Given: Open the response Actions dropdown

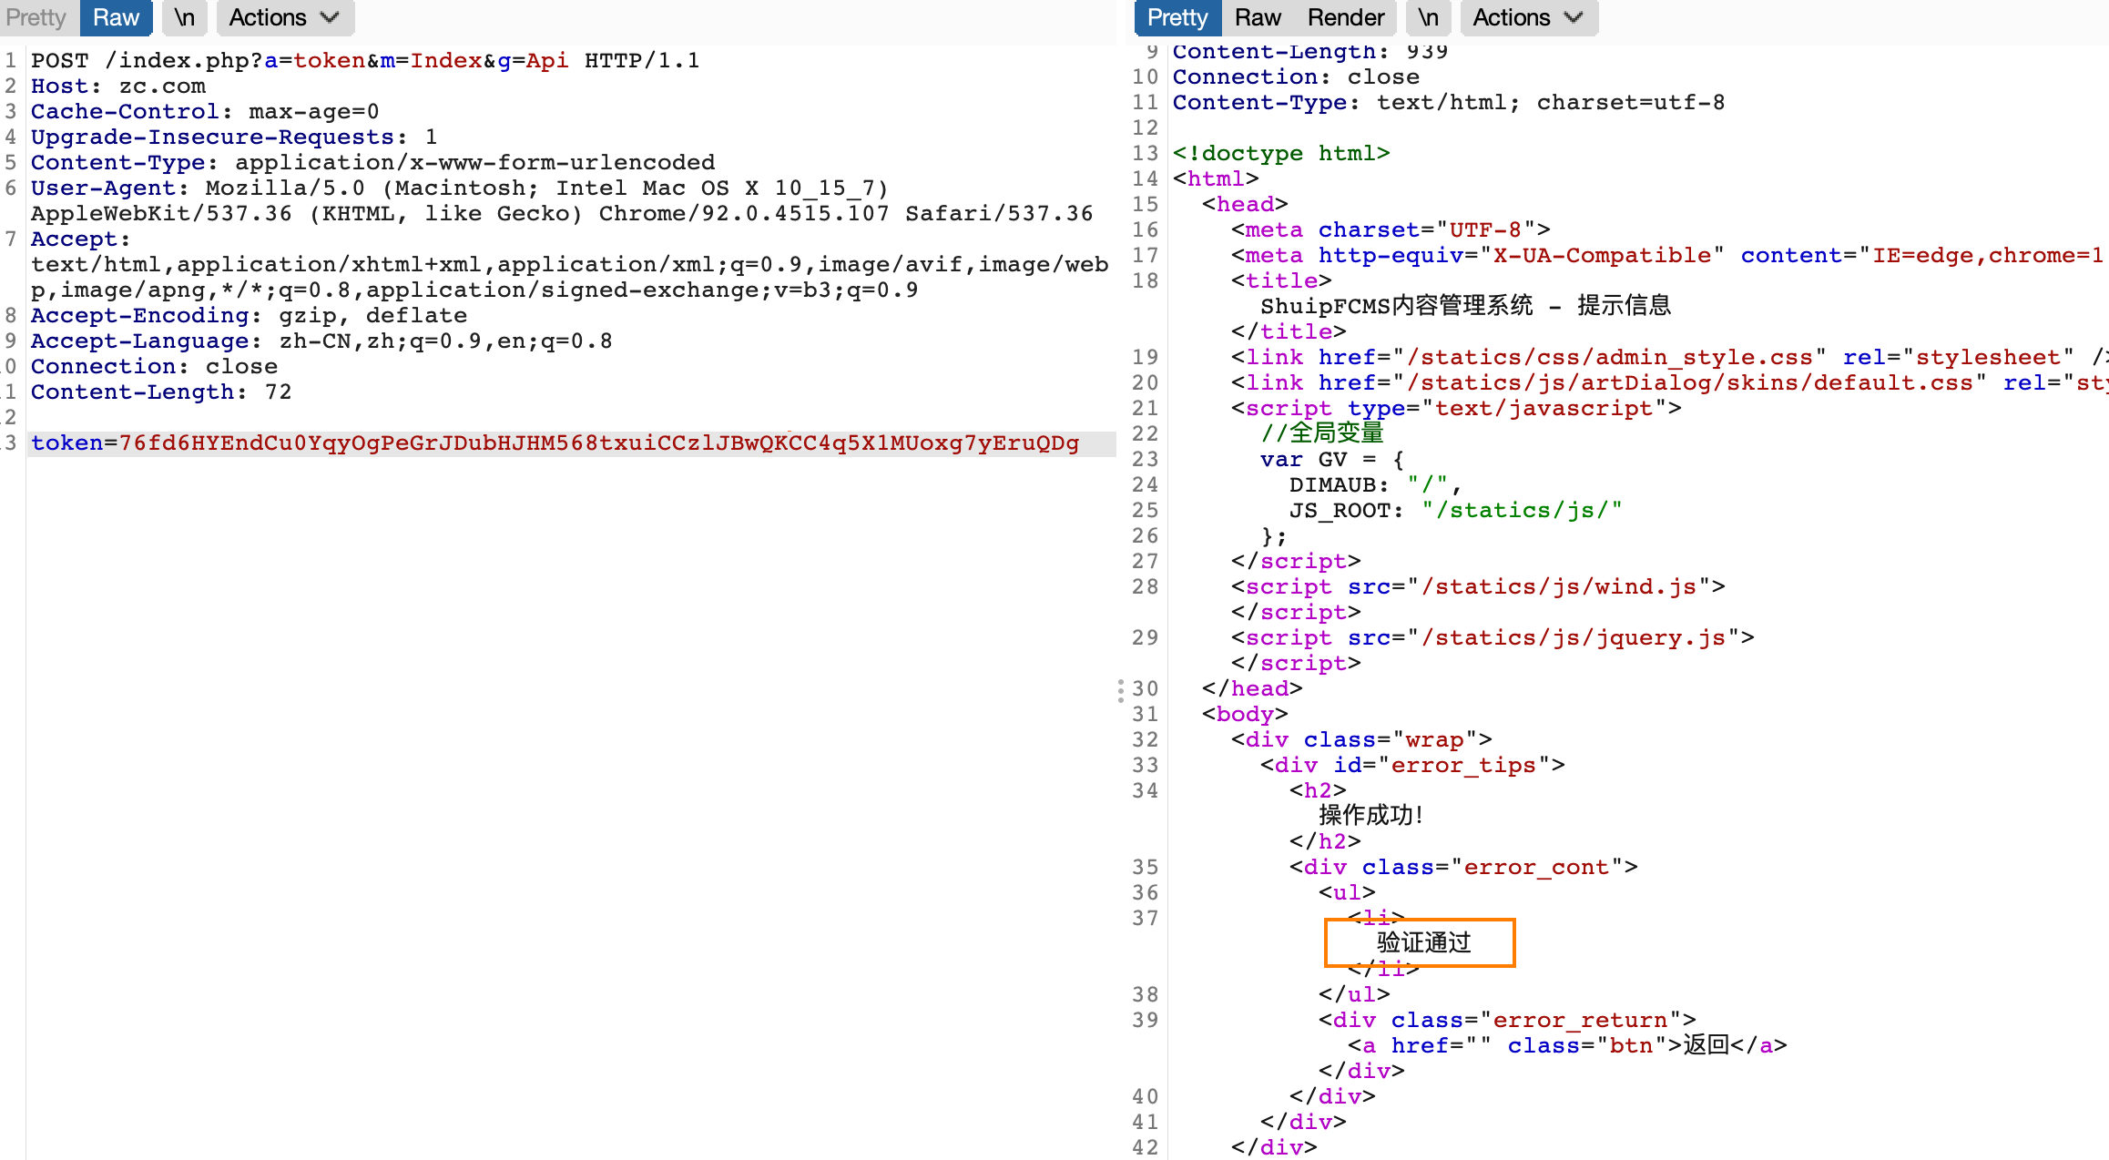Looking at the screenshot, I should tap(1529, 17).
